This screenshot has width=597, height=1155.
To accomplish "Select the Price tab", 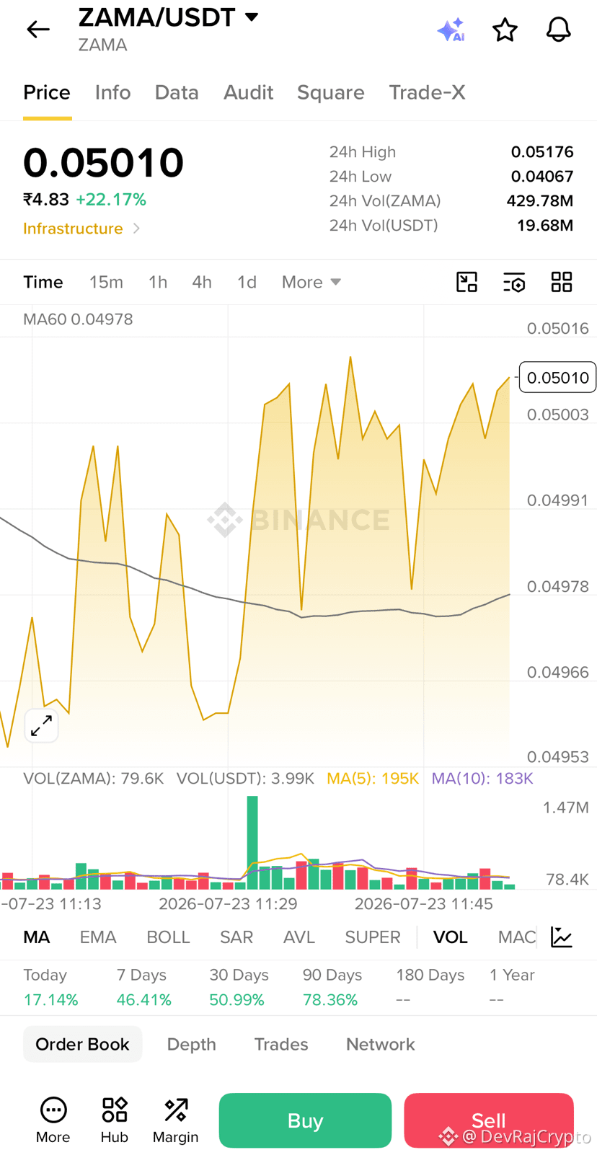I will coord(47,92).
